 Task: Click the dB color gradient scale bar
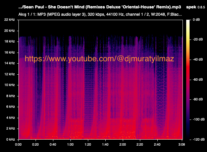coord(188,80)
